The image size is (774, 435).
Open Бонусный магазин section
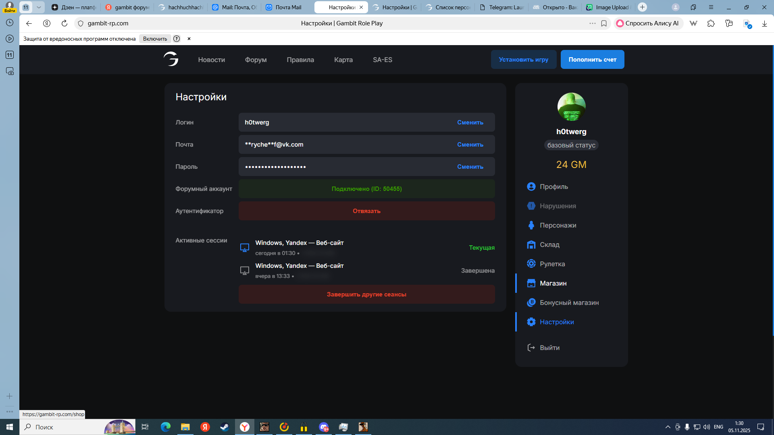[x=569, y=302]
